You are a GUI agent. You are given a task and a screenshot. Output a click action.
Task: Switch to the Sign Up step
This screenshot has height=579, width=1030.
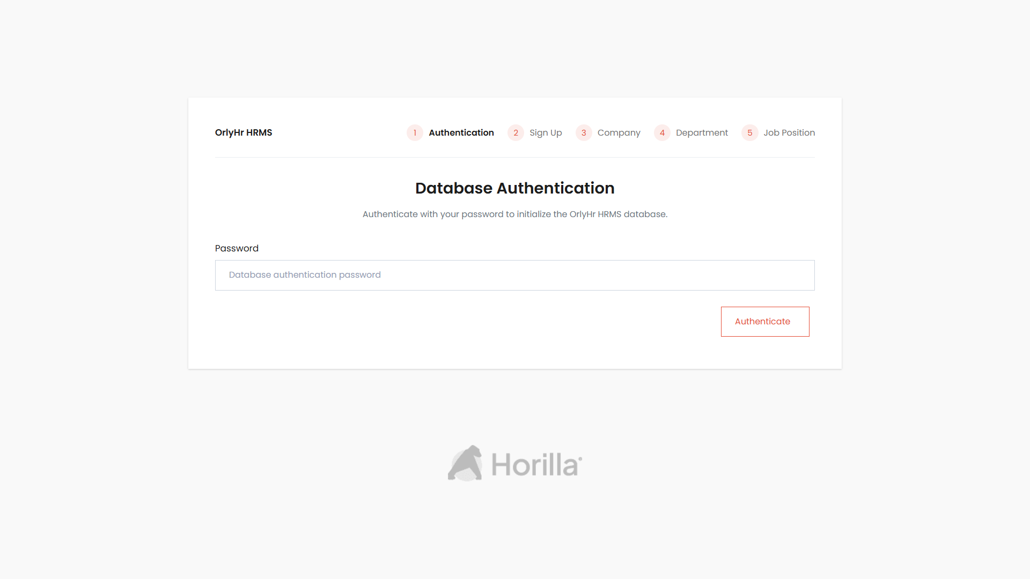click(545, 132)
